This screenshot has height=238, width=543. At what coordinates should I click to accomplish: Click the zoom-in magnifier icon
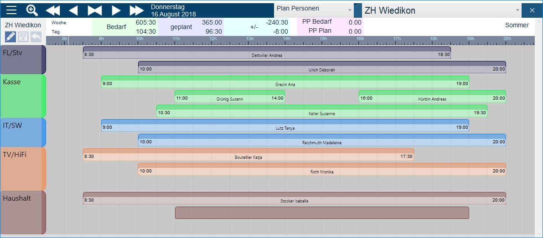tap(32, 10)
